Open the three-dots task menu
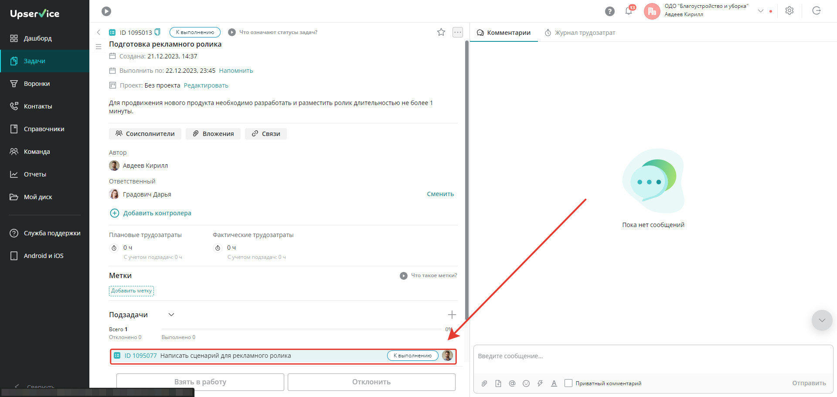 tap(458, 32)
